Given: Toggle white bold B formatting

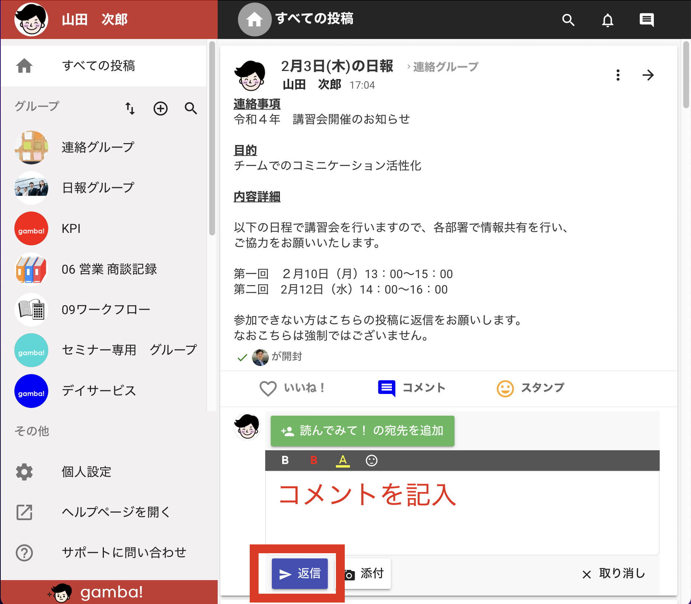Looking at the screenshot, I should click(285, 460).
